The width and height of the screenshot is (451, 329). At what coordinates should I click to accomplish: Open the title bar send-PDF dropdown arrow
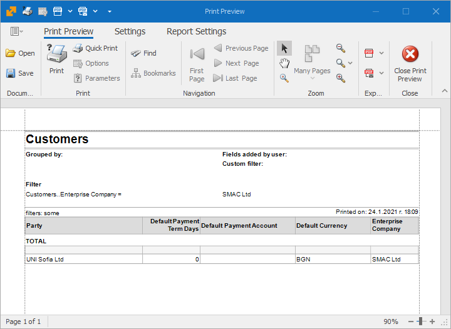pyautogui.click(x=95, y=11)
